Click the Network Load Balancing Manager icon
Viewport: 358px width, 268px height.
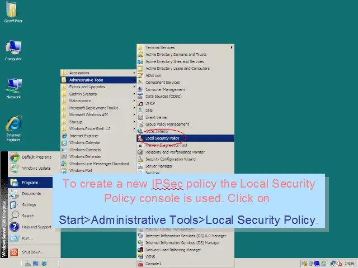[140, 250]
